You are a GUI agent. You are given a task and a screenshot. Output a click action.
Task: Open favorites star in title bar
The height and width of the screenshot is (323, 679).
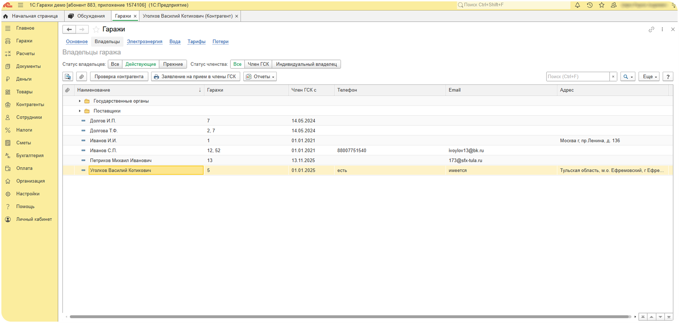[602, 5]
